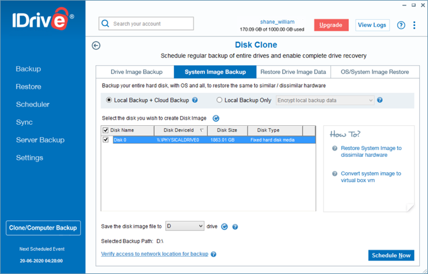This screenshot has width=428, height=274.
Task: Click the Upgrade button
Action: pyautogui.click(x=331, y=25)
